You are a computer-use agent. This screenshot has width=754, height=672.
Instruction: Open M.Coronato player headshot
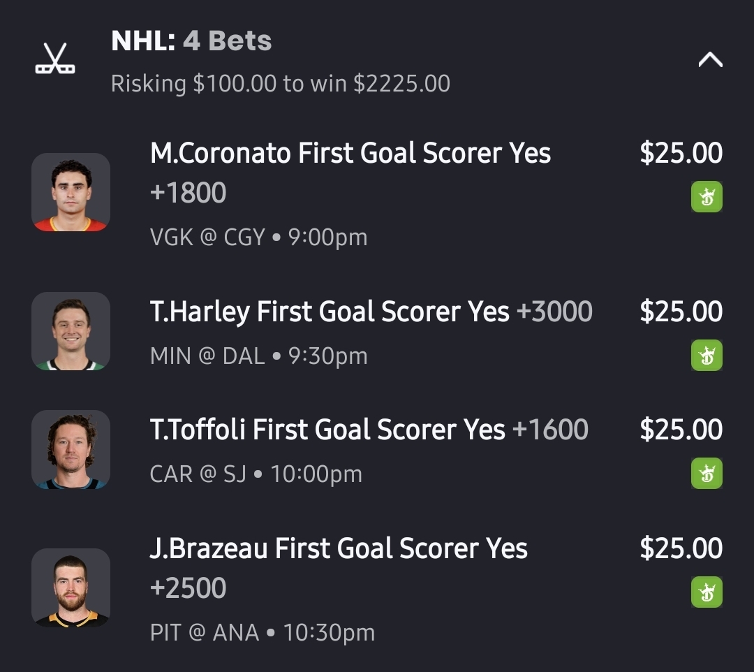[x=71, y=192]
